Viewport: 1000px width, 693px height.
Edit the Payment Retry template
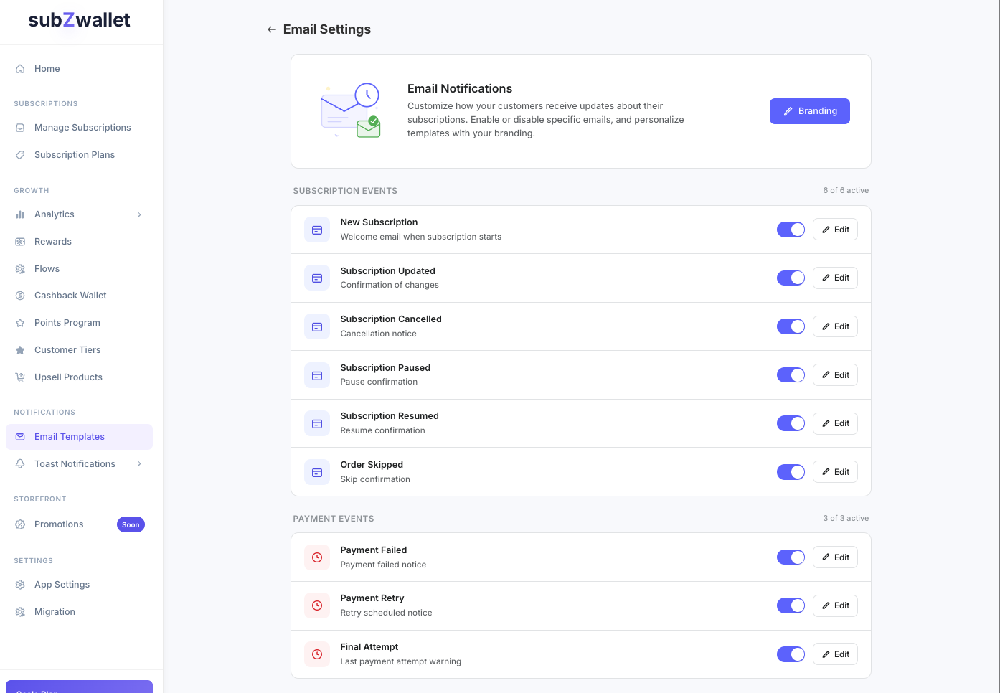(835, 605)
